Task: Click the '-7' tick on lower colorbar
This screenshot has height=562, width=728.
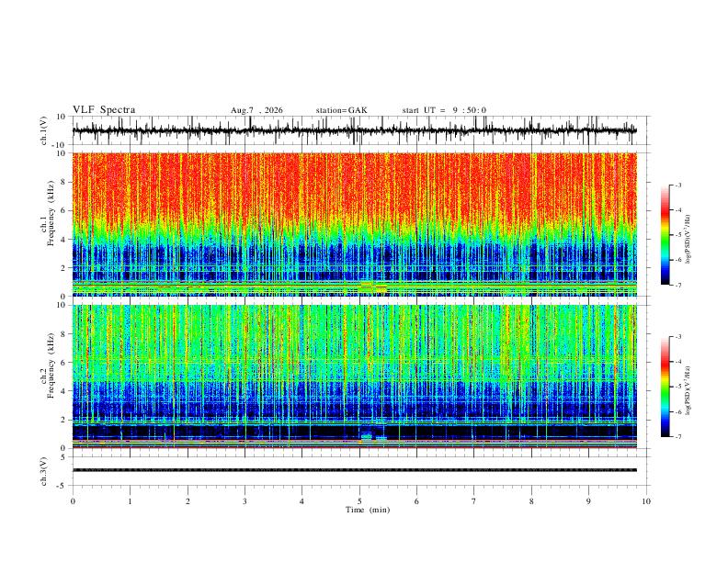Action: tap(678, 437)
